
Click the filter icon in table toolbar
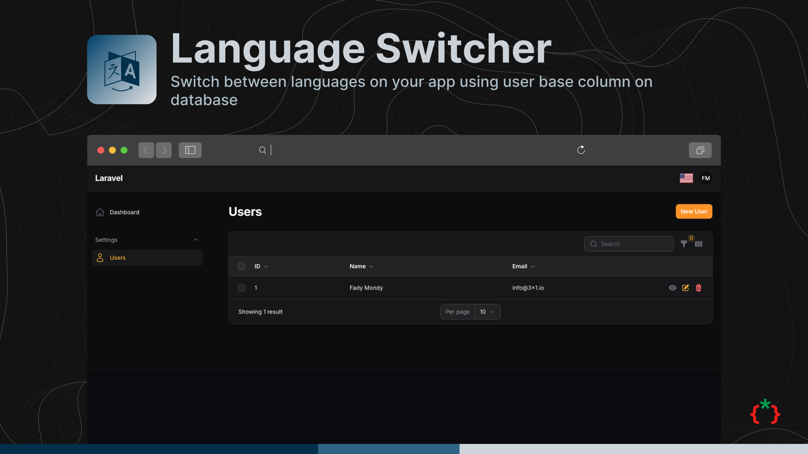coord(684,244)
